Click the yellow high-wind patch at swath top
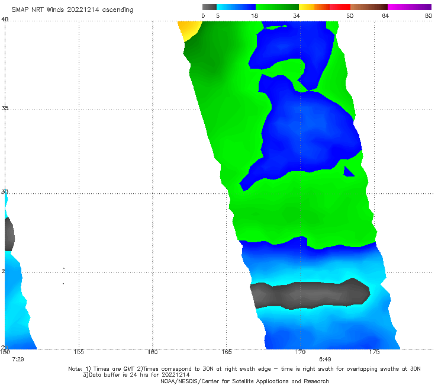438x385 pixels. coord(189,30)
